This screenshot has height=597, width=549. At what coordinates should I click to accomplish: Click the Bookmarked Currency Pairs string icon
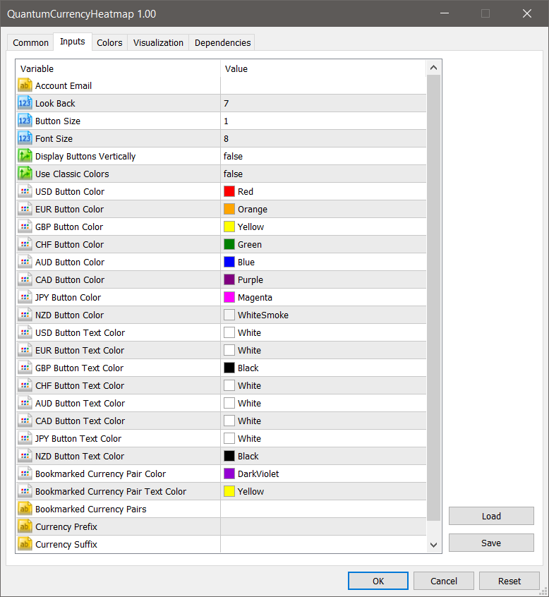point(25,509)
